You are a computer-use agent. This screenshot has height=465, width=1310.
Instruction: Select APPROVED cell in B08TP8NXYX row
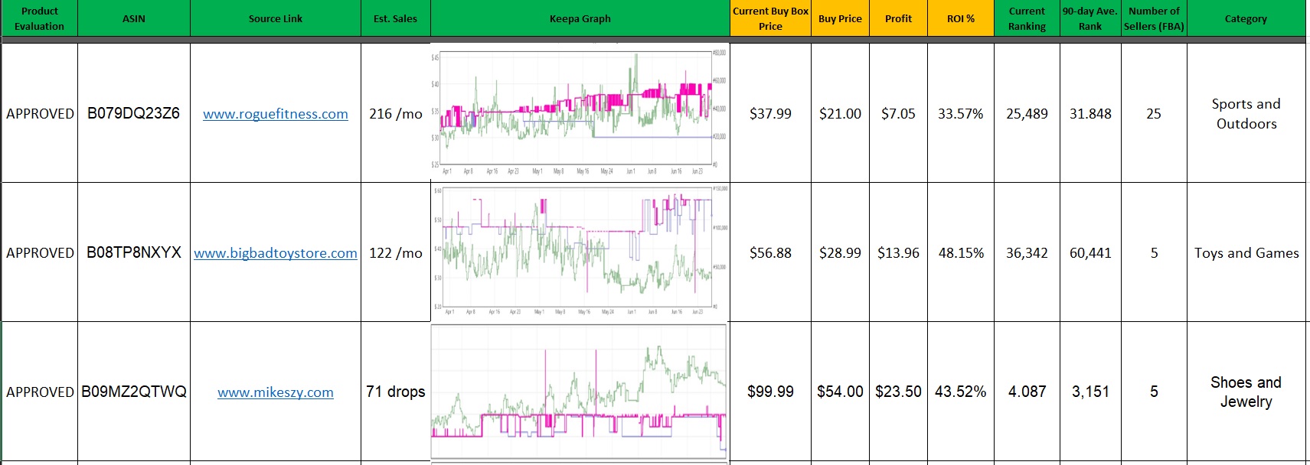coord(40,252)
